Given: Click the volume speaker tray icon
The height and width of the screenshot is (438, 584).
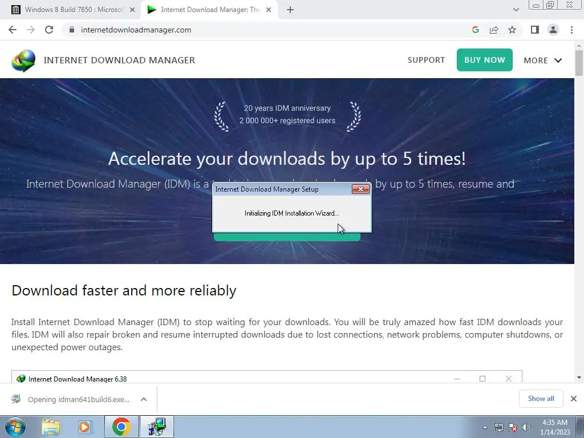Looking at the screenshot, I should pos(526,427).
